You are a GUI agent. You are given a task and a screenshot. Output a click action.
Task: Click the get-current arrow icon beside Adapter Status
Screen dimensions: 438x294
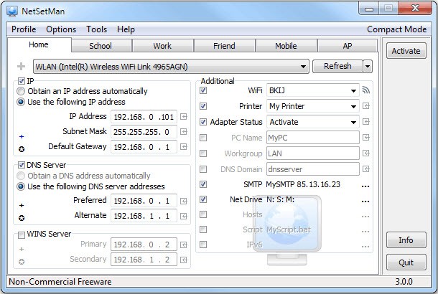coord(366,122)
